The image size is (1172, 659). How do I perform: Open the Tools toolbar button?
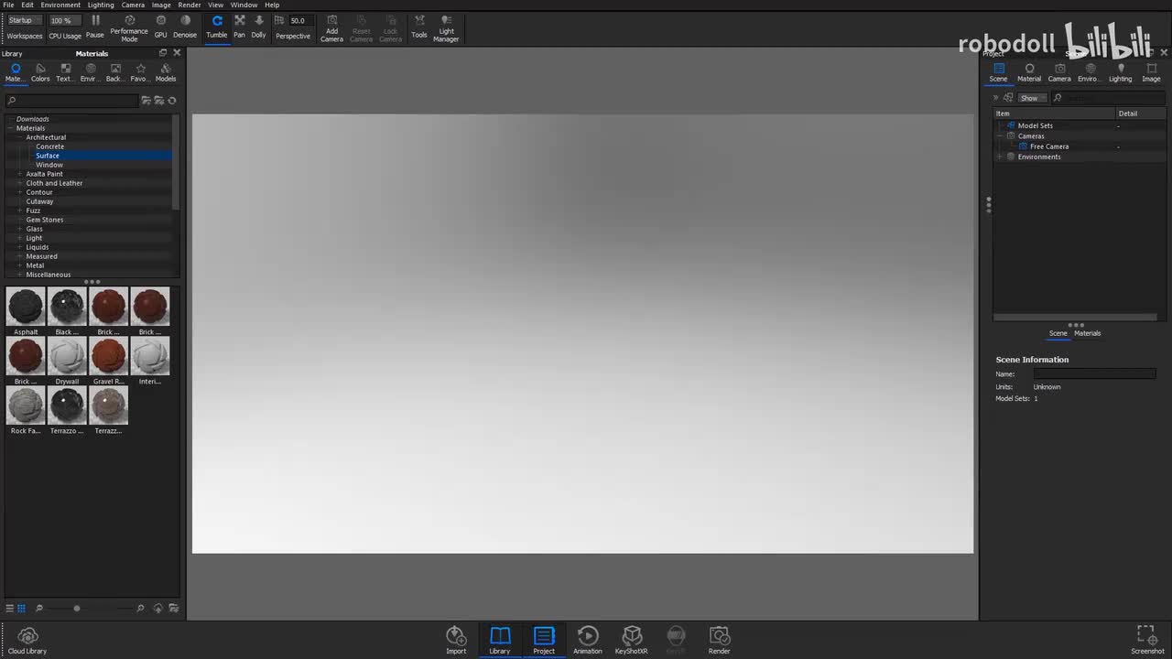(x=418, y=27)
